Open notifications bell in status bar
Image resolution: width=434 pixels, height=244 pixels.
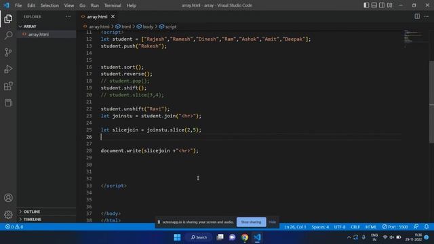click(x=427, y=227)
